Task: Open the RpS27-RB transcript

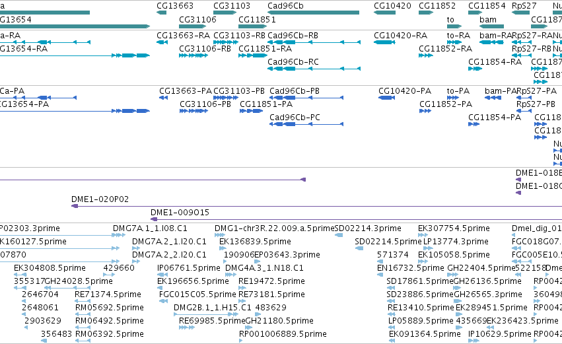Action: [522, 55]
